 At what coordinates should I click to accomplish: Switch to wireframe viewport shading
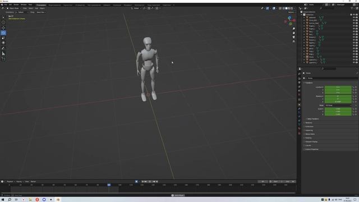tap(284, 8)
